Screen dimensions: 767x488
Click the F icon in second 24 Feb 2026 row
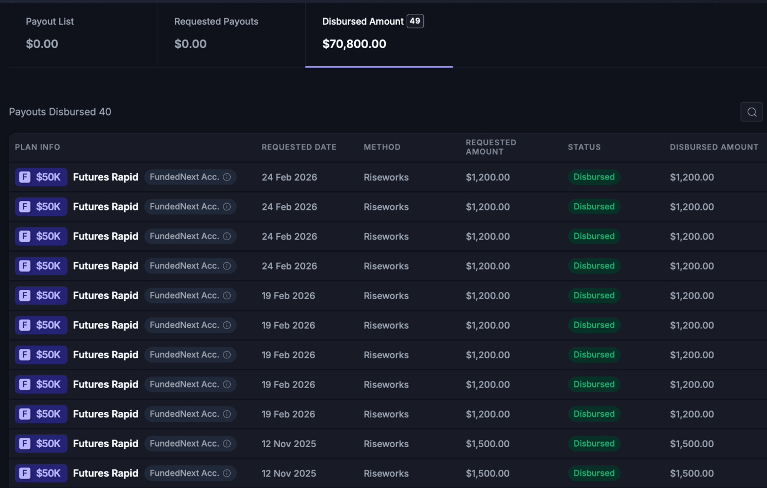click(25, 207)
